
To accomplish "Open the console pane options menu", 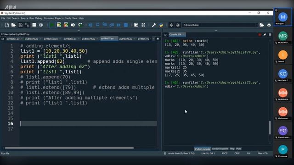I will [270, 35].
